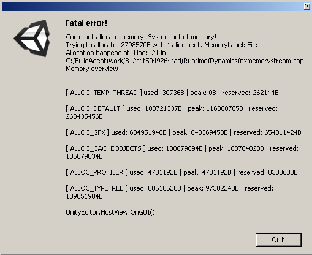Click the Quit button

click(278, 240)
